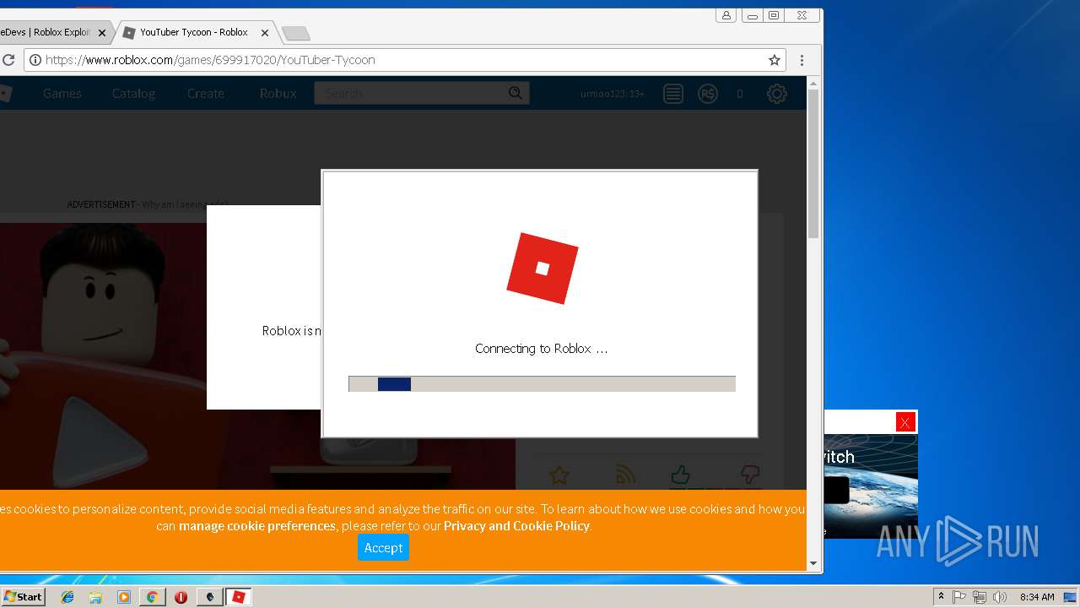The height and width of the screenshot is (608, 1080).
Task: Click the 'Connecting to Roblox ...' text
Action: (541, 349)
